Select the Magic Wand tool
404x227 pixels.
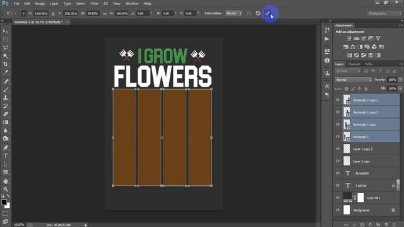tap(6, 56)
